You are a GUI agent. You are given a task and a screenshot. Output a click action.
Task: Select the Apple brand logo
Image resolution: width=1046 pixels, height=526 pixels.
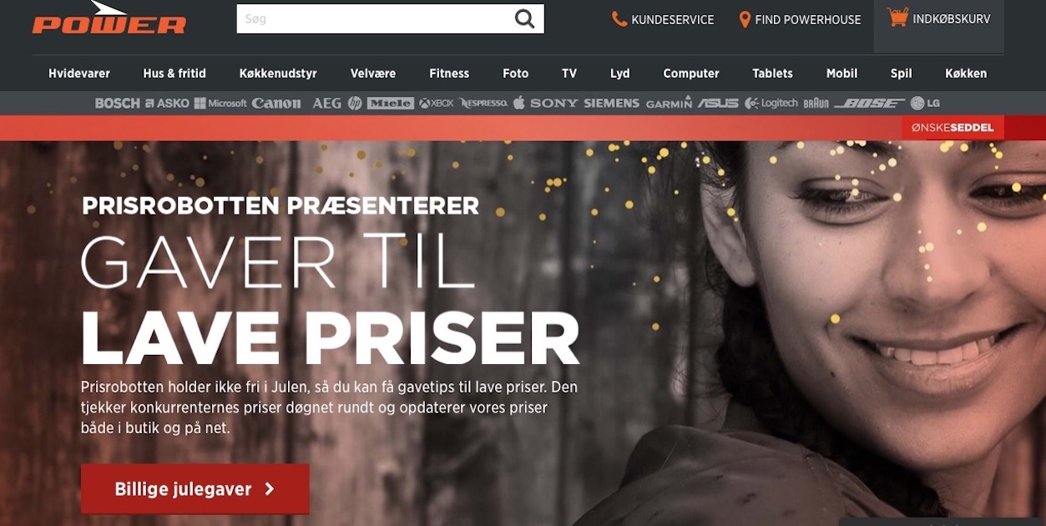click(518, 103)
